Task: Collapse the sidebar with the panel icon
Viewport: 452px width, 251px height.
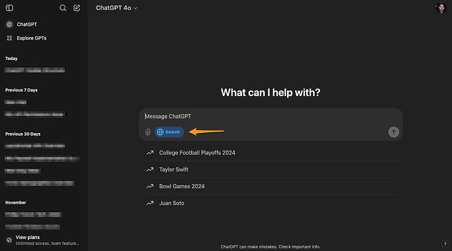Action: coord(9,8)
